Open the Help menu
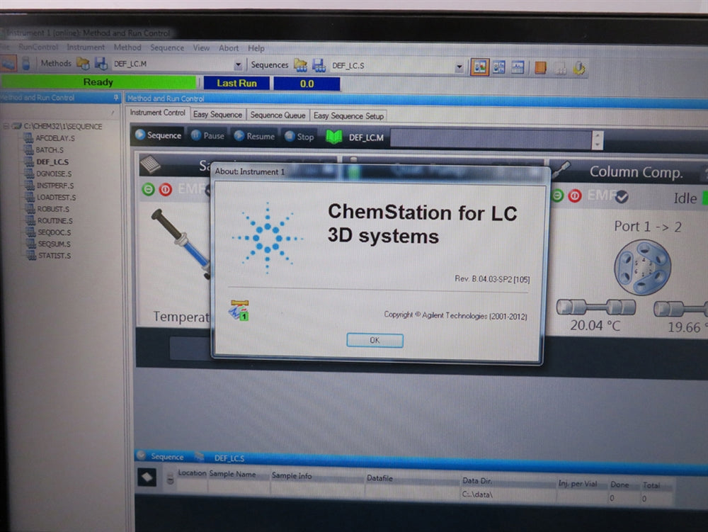 [256, 48]
